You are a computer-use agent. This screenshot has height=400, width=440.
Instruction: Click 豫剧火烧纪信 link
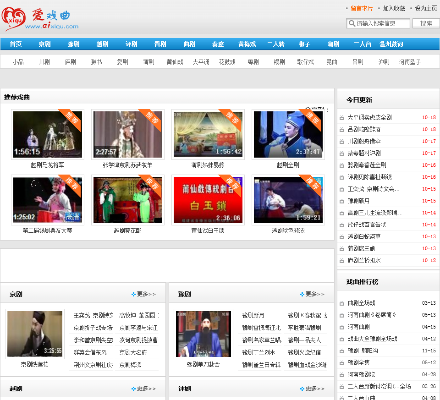tap(304, 353)
